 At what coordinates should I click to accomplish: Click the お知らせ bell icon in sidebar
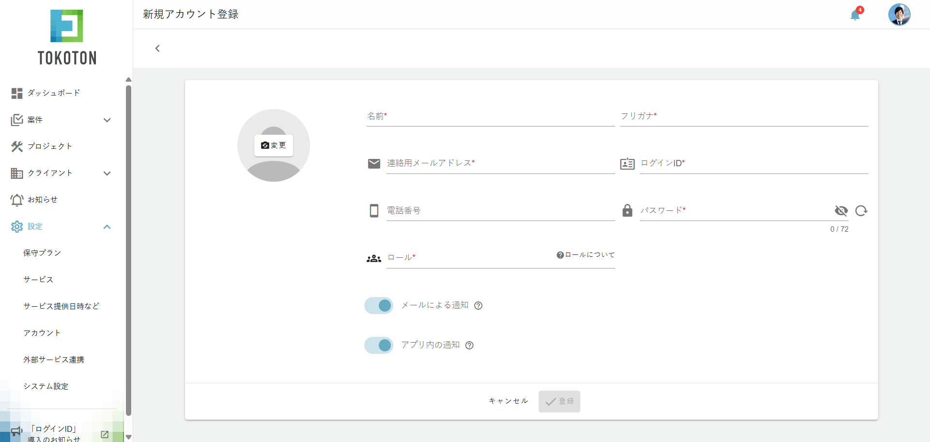tap(17, 200)
